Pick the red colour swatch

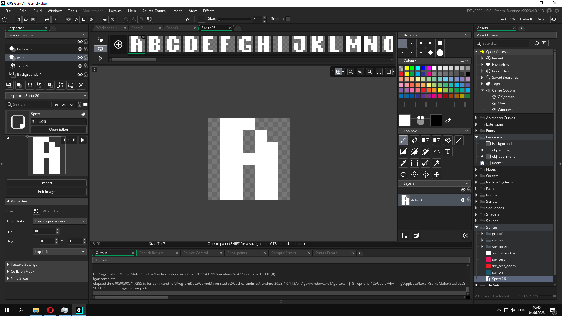point(401,74)
